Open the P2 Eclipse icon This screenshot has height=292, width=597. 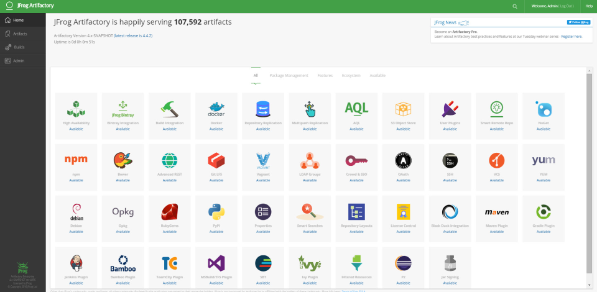(x=403, y=263)
